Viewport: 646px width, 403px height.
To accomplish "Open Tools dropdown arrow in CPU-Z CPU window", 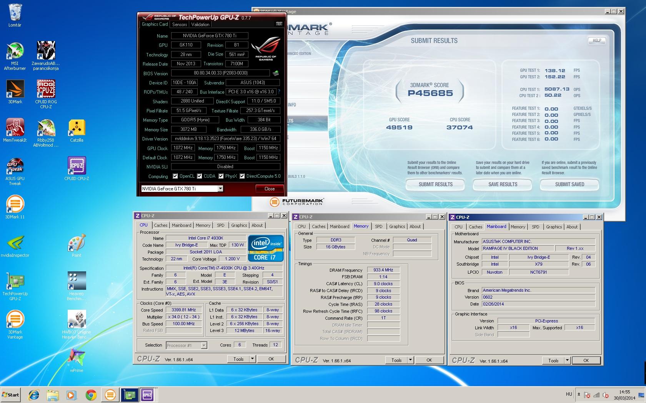I will [252, 359].
